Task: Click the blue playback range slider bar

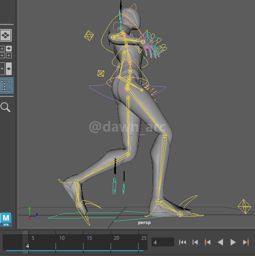Action: point(75,251)
